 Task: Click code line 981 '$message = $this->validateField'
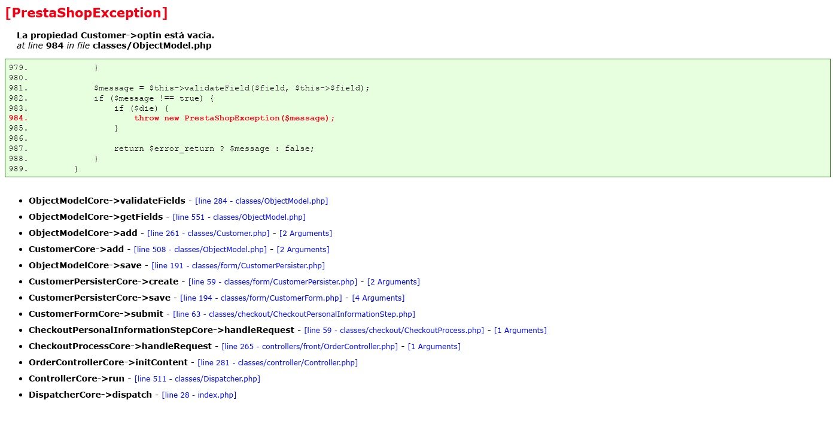(232, 88)
